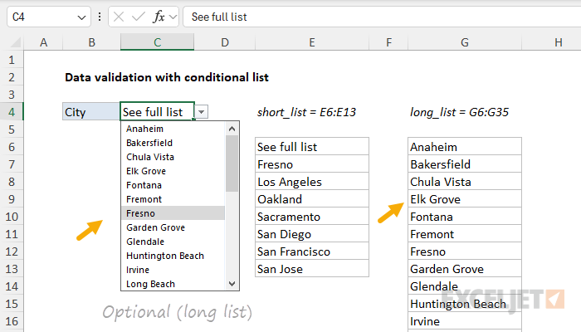Select row 4 header
Viewport: 581px width, 332px height.
pos(12,112)
